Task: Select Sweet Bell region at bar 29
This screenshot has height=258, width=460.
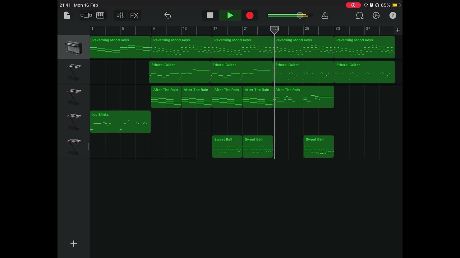Action: (x=319, y=147)
